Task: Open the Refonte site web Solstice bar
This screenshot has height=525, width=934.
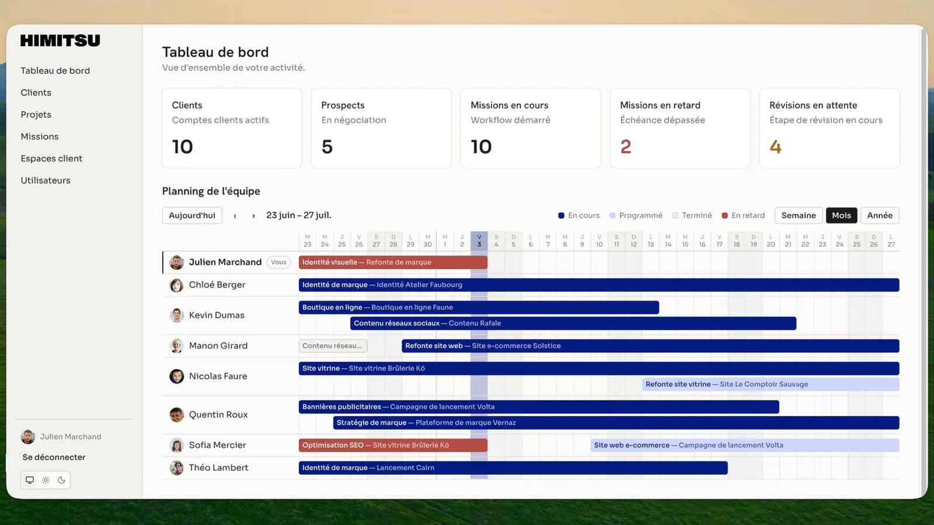Action: [650, 346]
